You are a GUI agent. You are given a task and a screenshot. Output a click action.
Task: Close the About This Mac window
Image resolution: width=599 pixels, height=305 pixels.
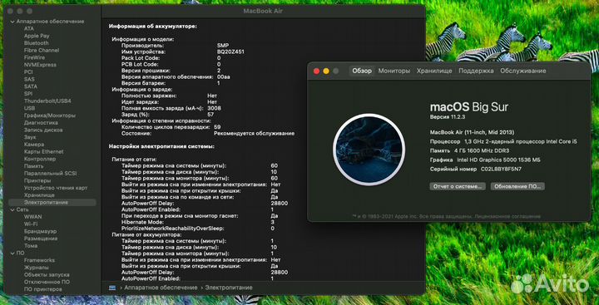tap(316, 71)
